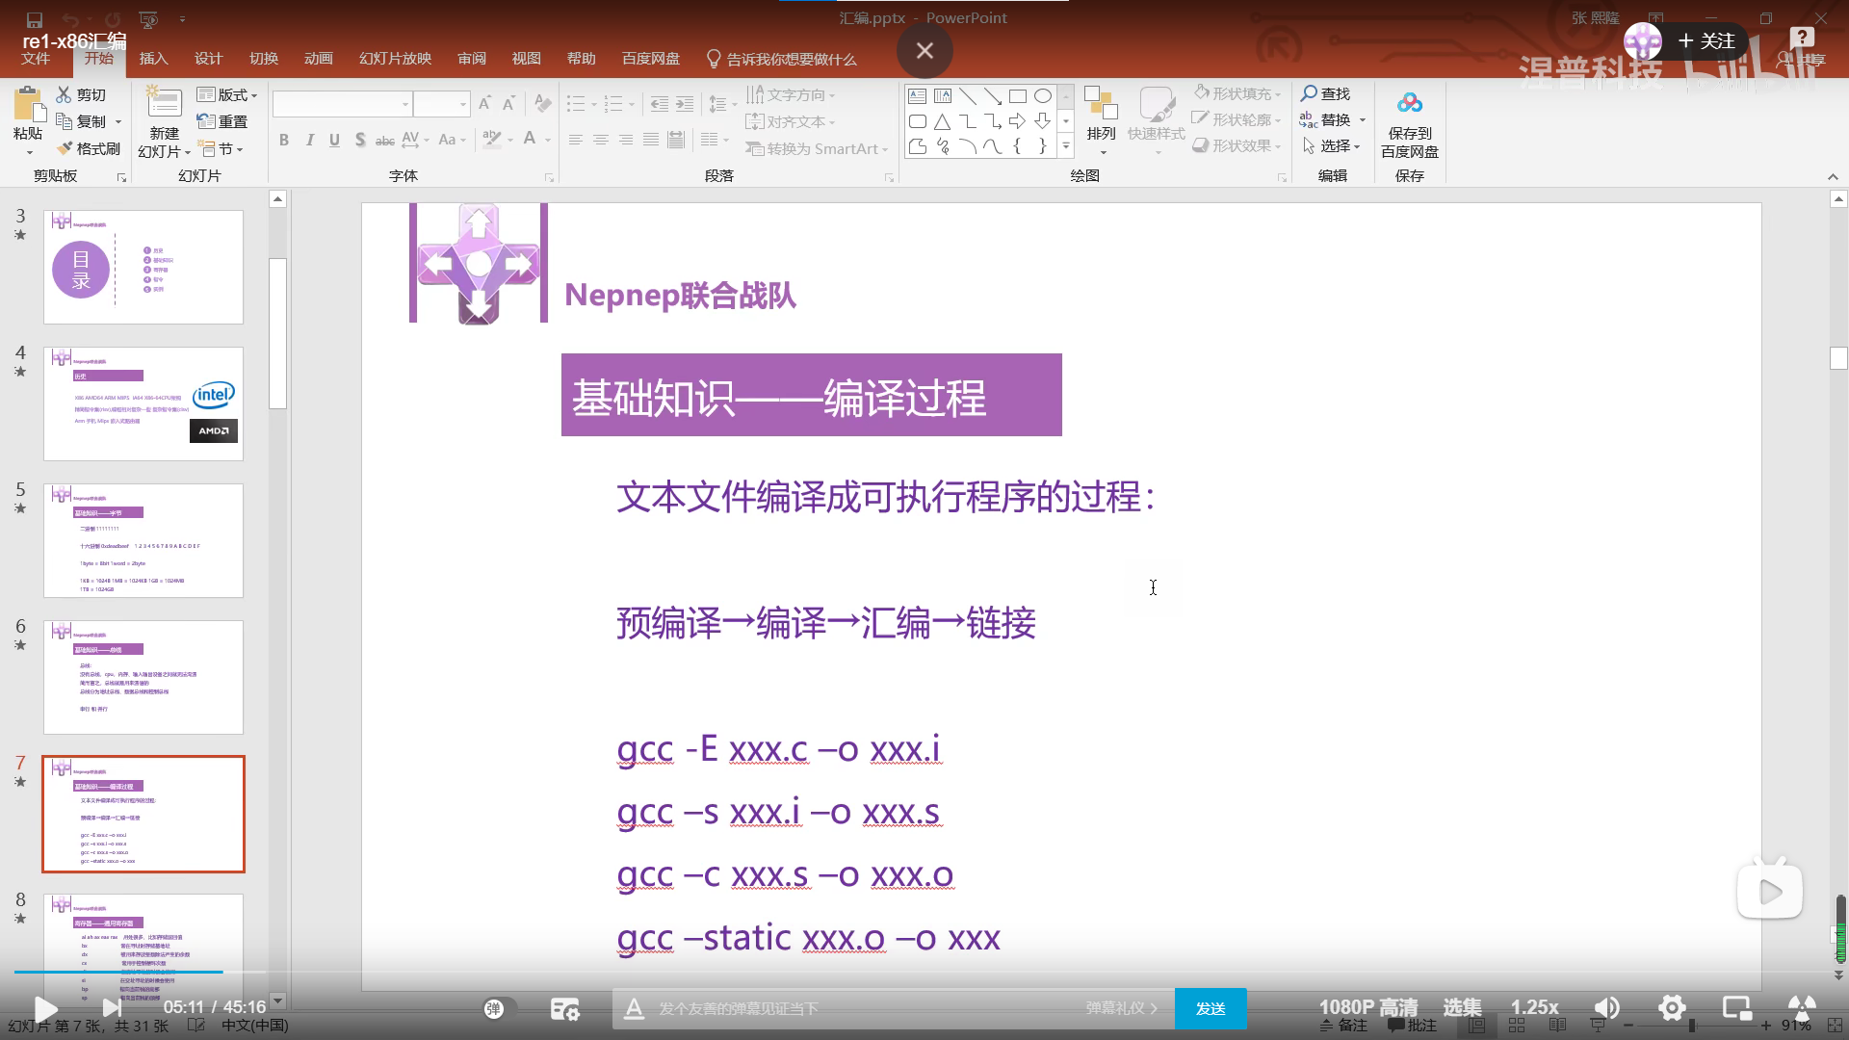
Task: Switch to the 视图 ribbon tab
Action: point(526,58)
